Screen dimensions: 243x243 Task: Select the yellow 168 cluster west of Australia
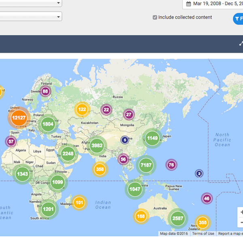point(141,216)
